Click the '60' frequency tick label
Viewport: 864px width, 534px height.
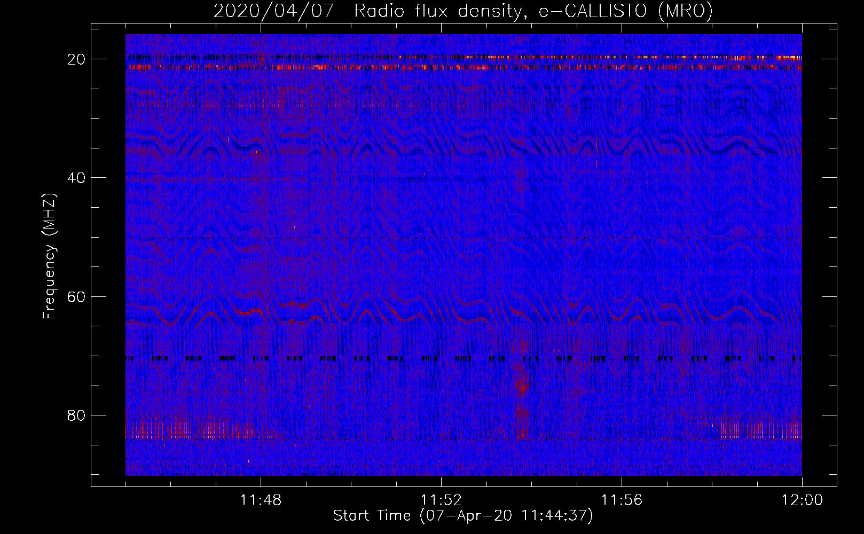pyautogui.click(x=77, y=297)
